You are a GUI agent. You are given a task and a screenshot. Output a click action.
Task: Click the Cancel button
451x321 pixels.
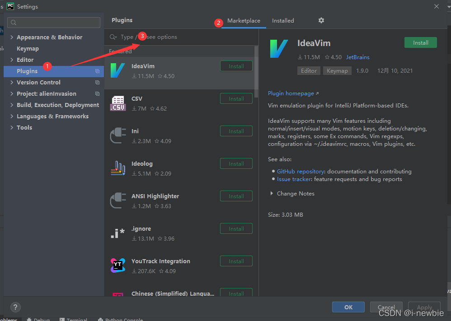coord(386,307)
